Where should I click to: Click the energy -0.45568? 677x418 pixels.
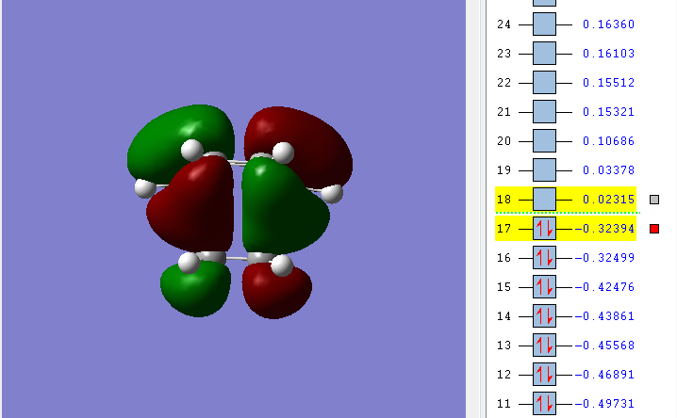point(604,346)
